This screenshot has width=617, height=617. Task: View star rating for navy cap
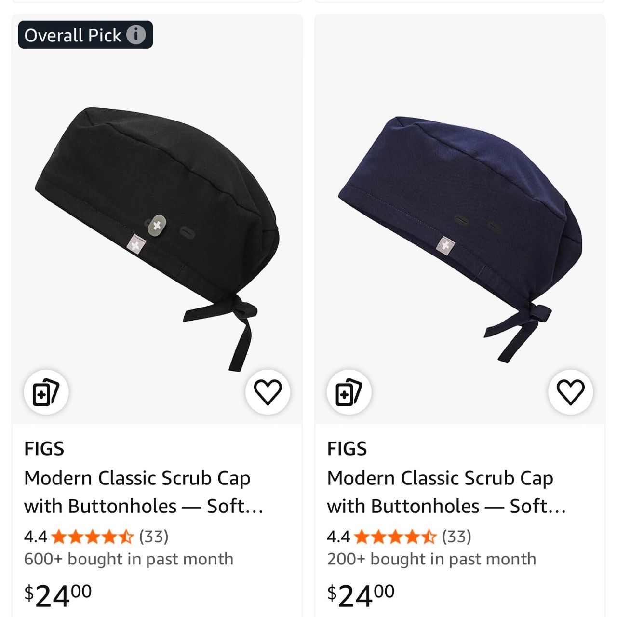point(395,537)
